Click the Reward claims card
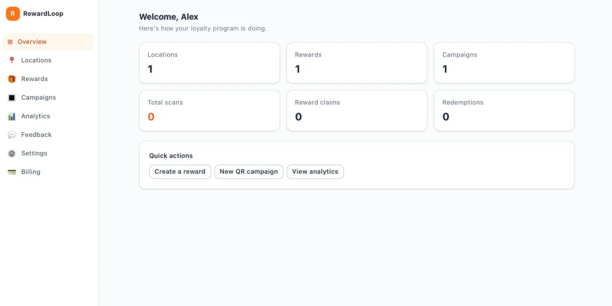 (x=357, y=111)
